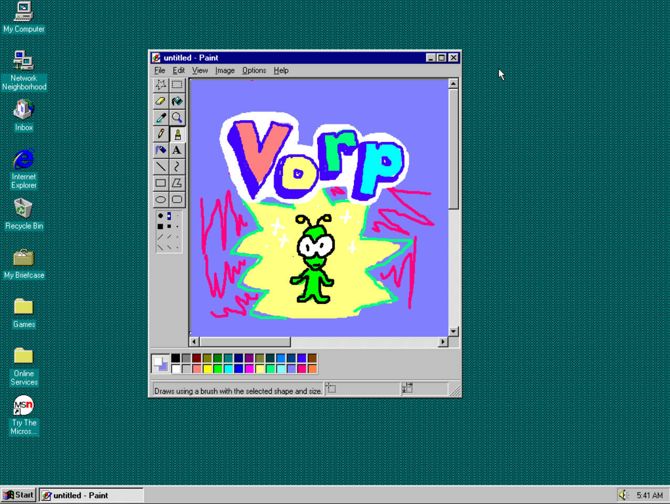Image resolution: width=670 pixels, height=504 pixels.
Task: Click the vertical scrollbar up arrow
Action: point(453,83)
